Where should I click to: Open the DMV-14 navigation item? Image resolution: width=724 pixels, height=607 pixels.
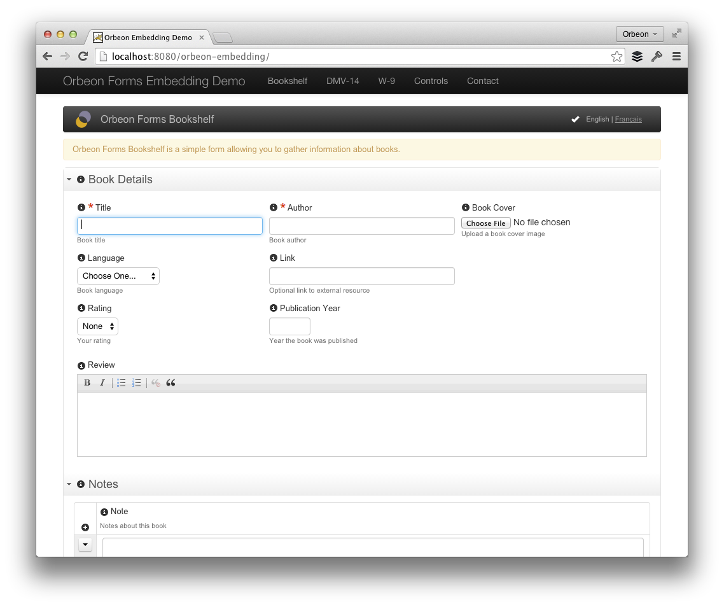pos(343,81)
